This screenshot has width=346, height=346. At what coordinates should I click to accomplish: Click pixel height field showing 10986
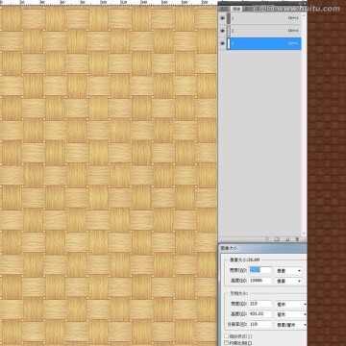pyautogui.click(x=260, y=281)
